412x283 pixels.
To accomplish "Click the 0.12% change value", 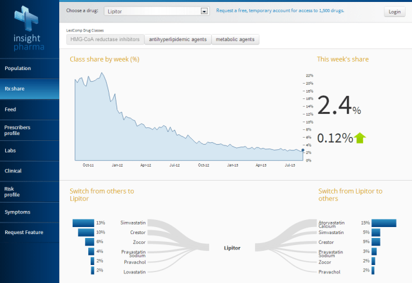I will pos(335,138).
